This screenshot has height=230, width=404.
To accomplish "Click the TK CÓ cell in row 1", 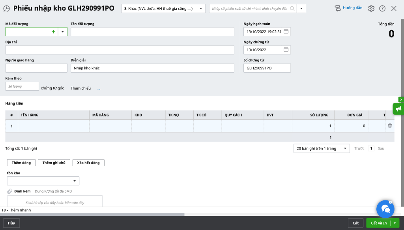I will [208, 126].
